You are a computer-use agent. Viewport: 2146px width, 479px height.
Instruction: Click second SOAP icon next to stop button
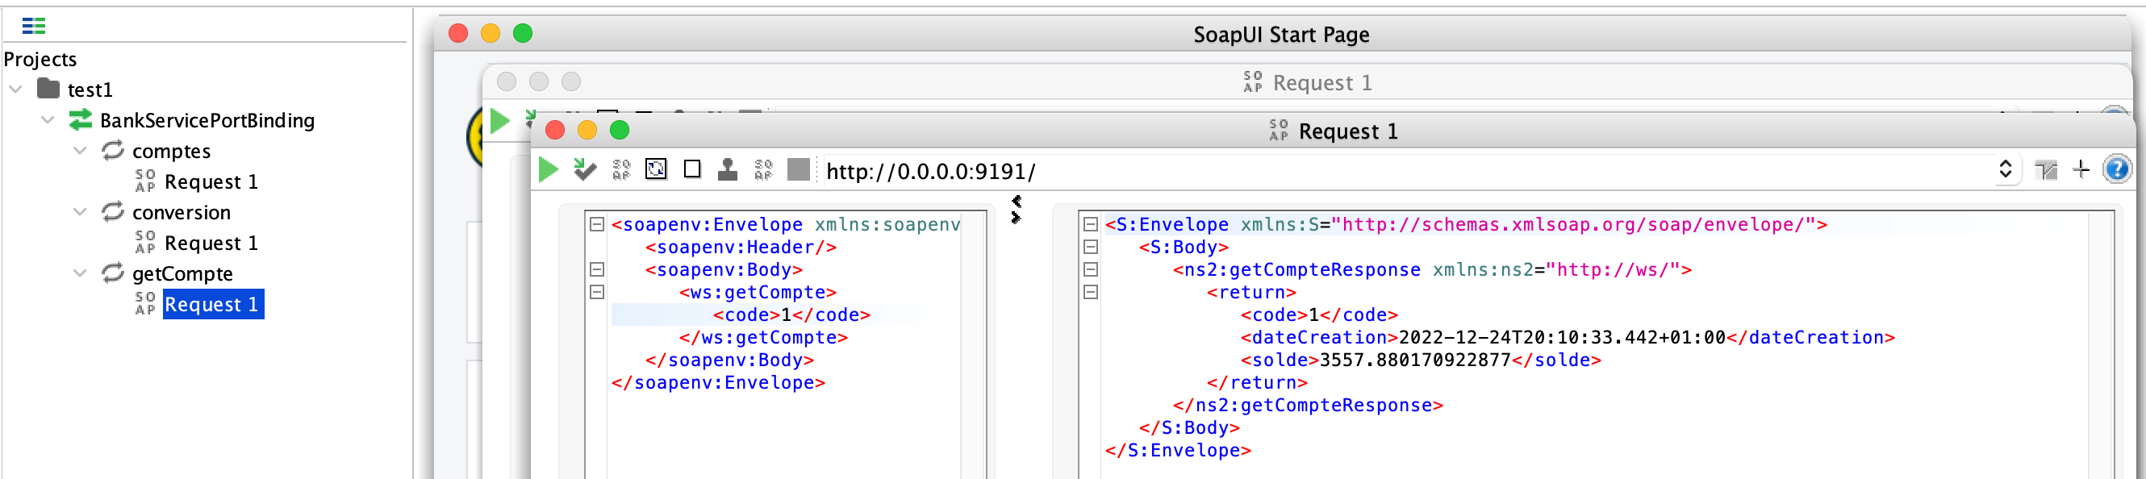pyautogui.click(x=763, y=170)
